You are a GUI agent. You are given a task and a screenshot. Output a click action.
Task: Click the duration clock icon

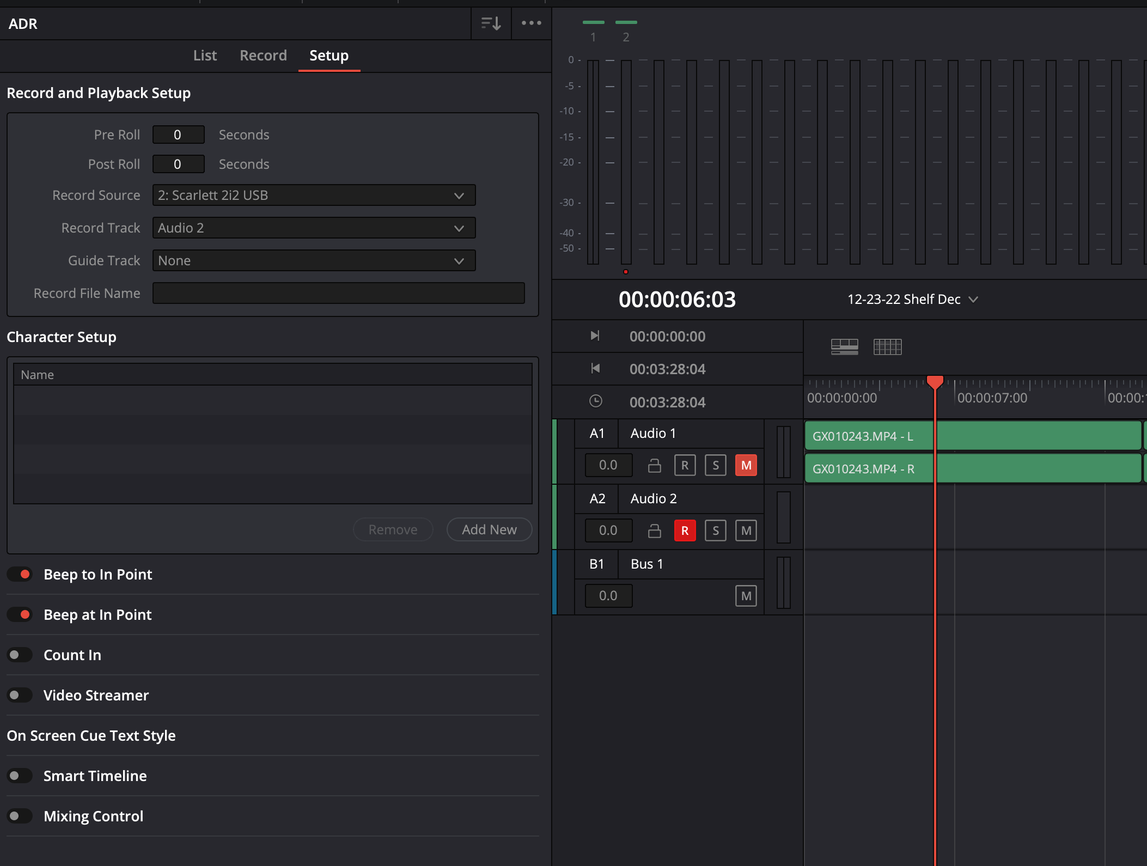point(595,401)
